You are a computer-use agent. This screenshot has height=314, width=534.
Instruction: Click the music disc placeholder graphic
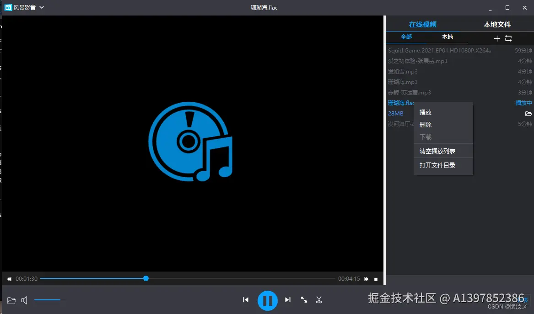coord(191,141)
